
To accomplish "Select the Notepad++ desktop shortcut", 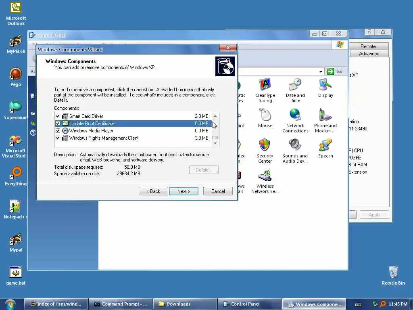I will click(x=15, y=209).
